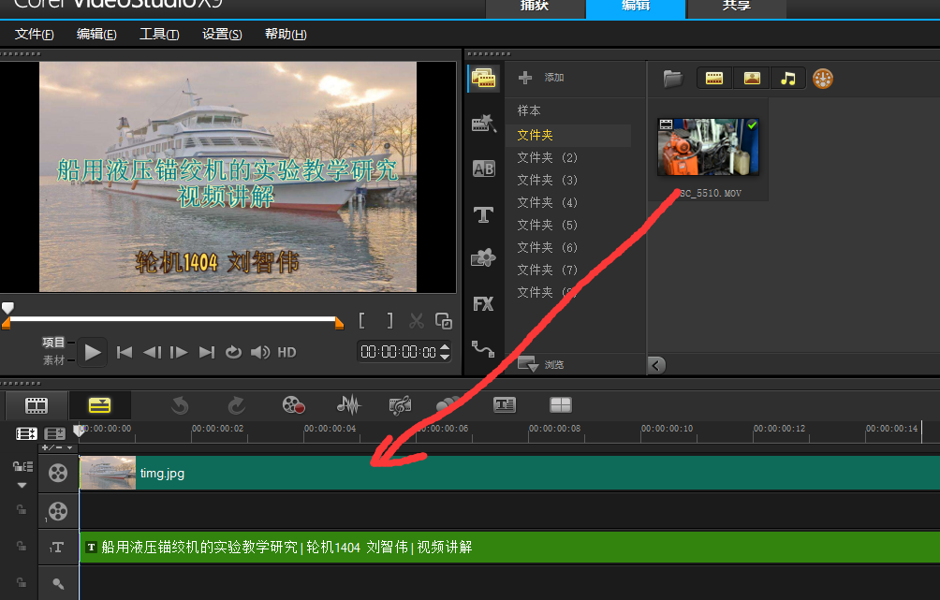
Task: Open the Title (T) library panel
Action: point(483,214)
